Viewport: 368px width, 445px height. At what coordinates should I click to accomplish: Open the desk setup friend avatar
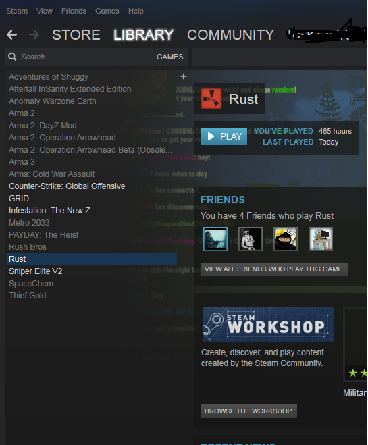(x=321, y=239)
